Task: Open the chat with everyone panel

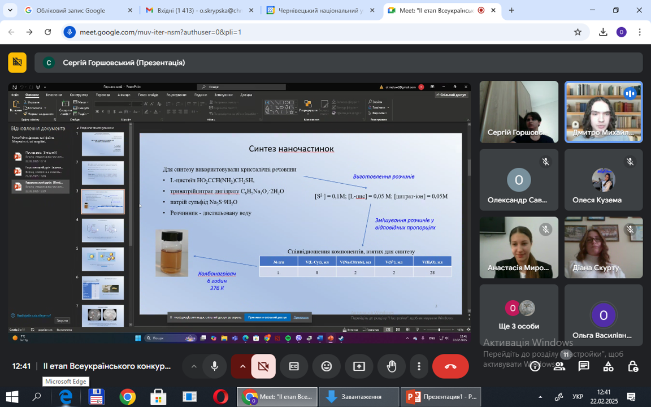Action: tap(584, 366)
